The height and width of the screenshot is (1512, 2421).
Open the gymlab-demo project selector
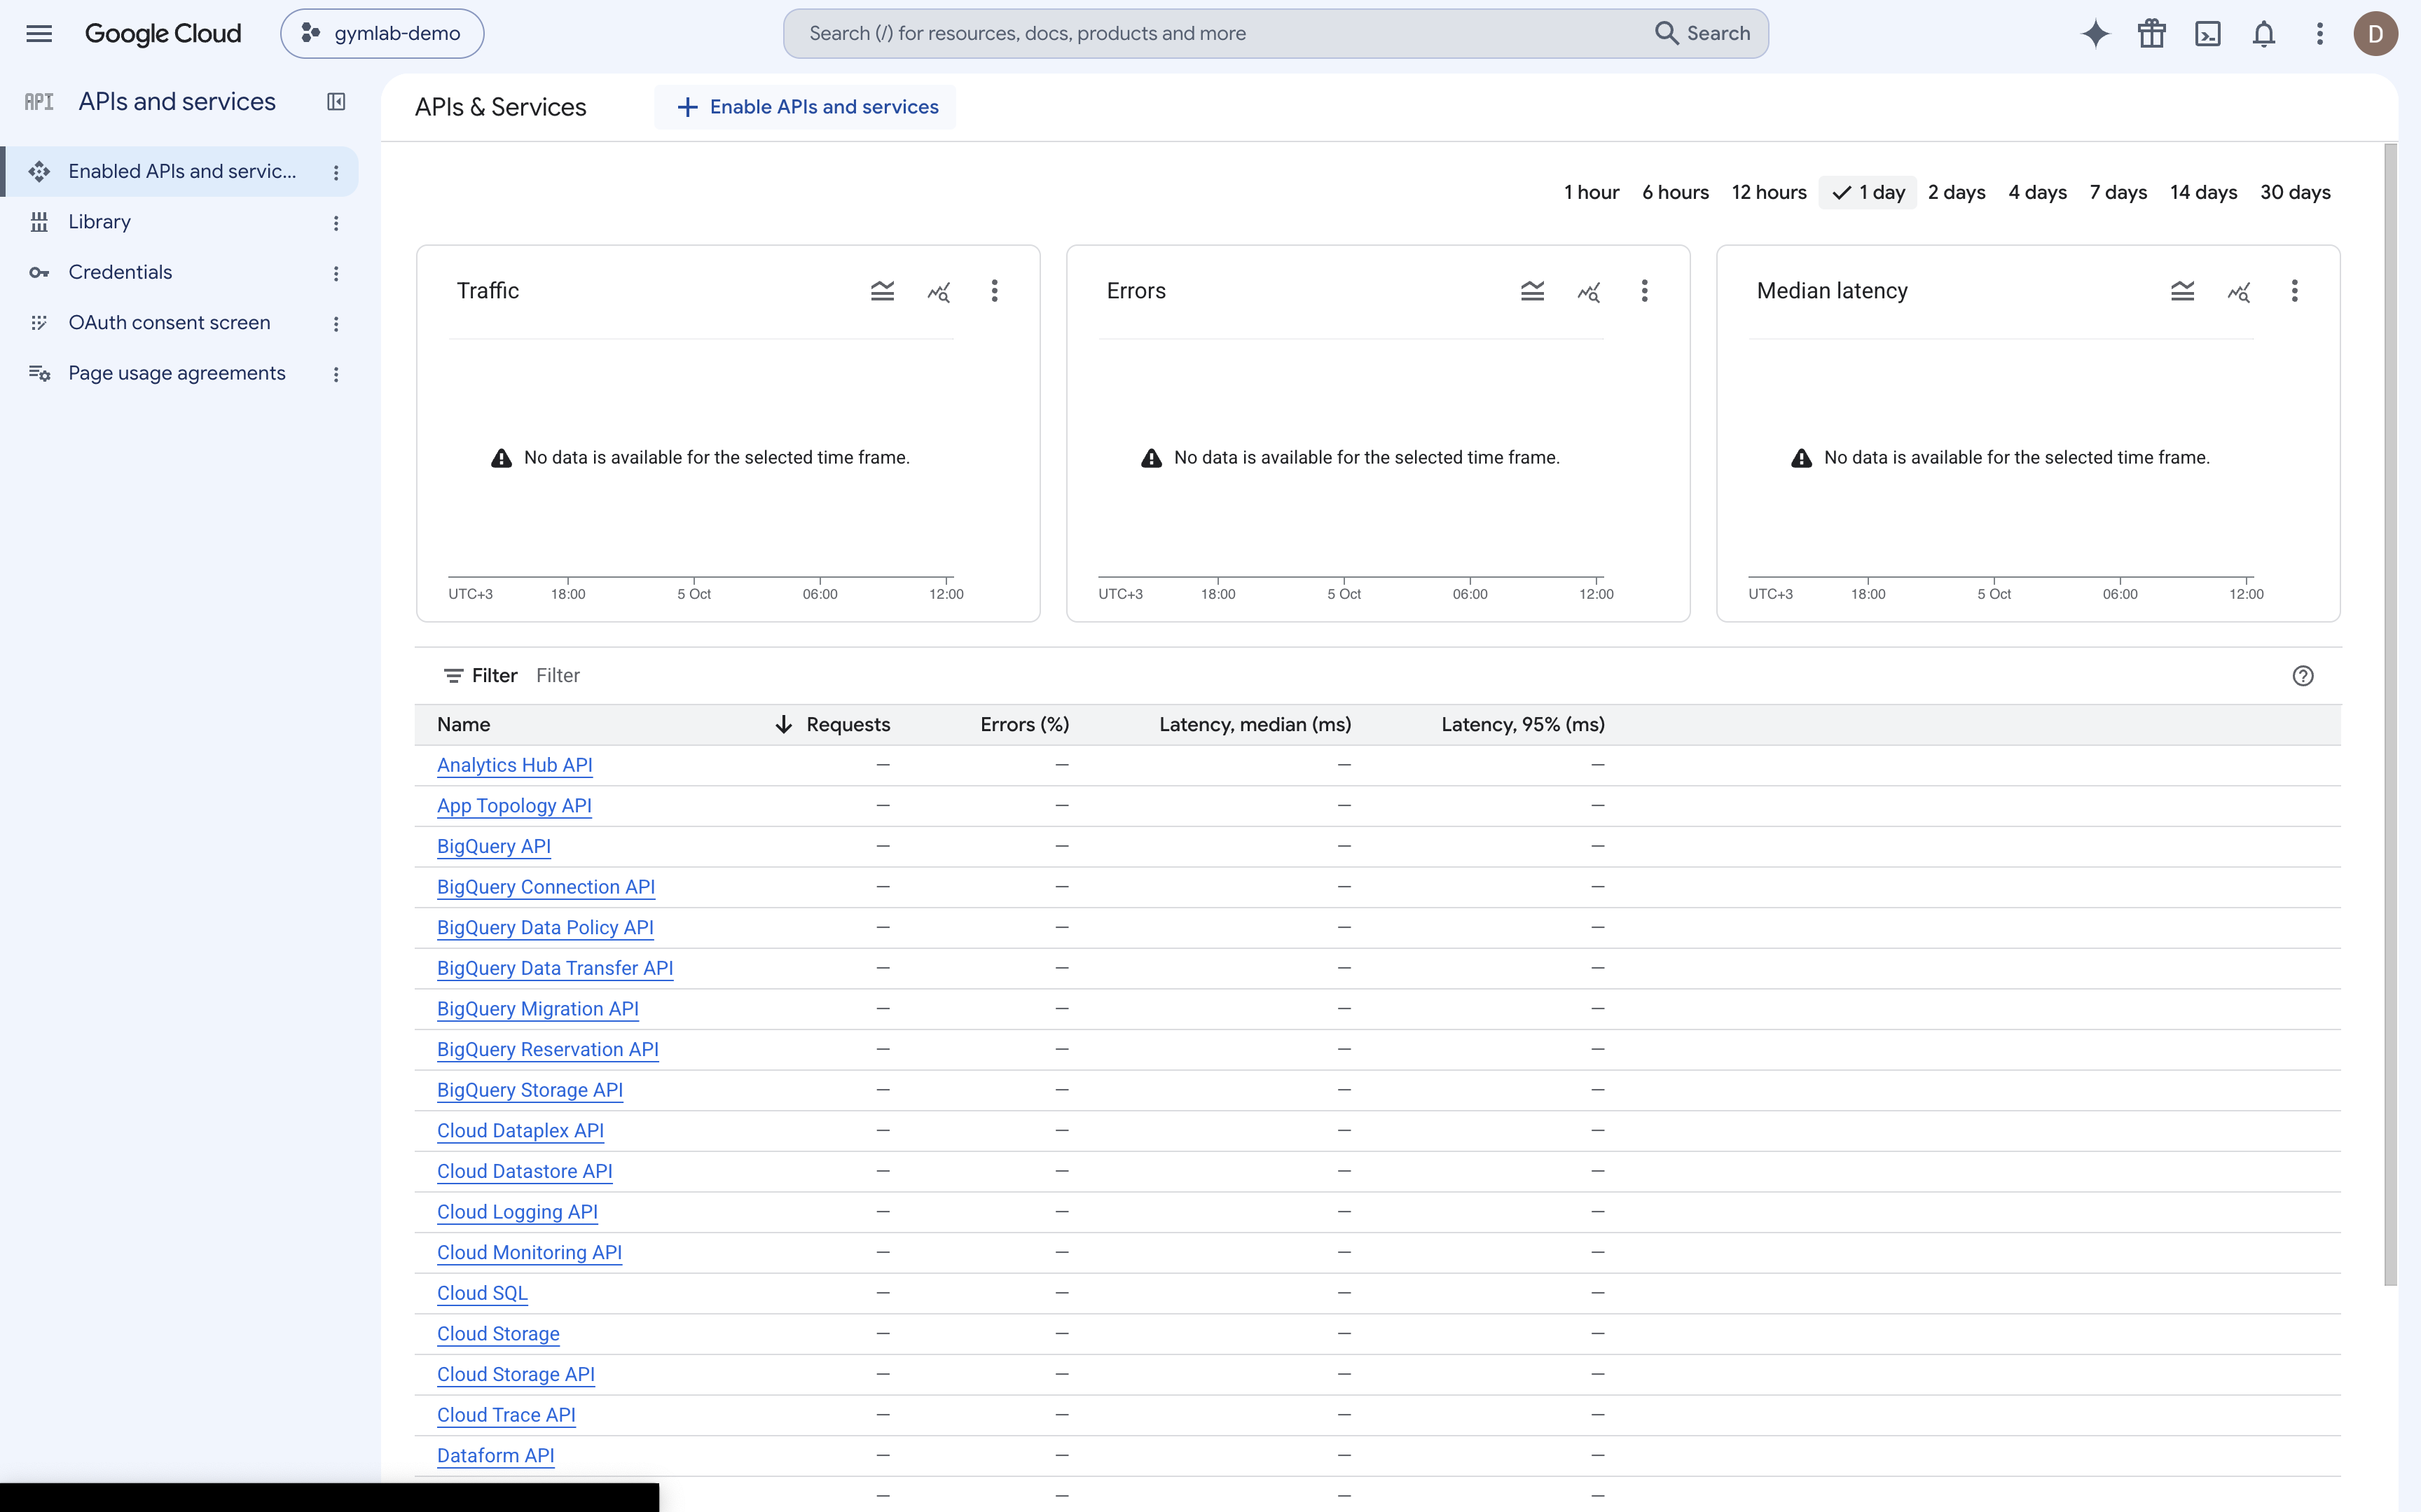pyautogui.click(x=382, y=33)
